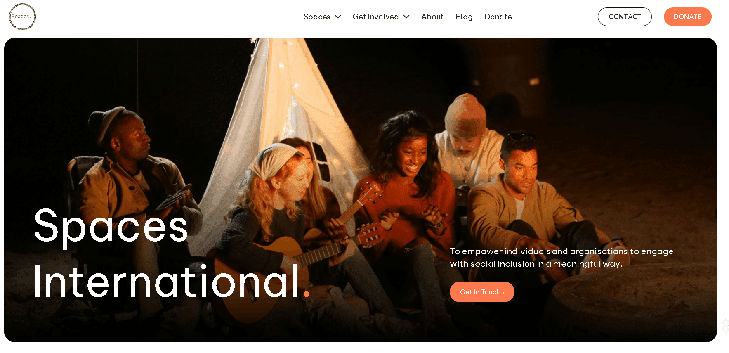Expand the Get Involved chevron arrow
729x353 pixels.
406,17
